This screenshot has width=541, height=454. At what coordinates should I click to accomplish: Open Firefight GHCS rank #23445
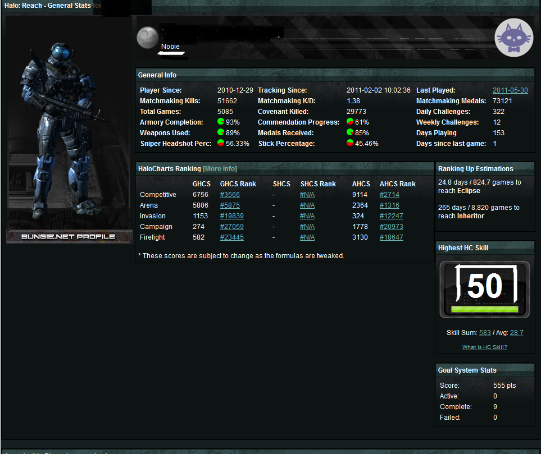(x=232, y=237)
